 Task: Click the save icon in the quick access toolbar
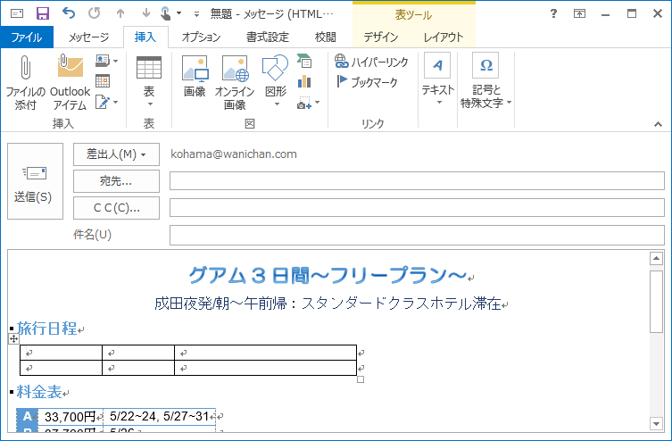(x=43, y=13)
